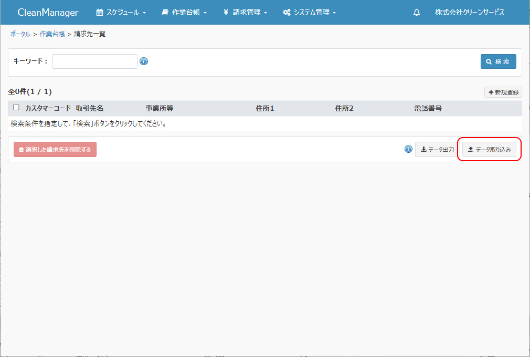
Task: Click info icon beside データ出力 button
Action: [x=408, y=149]
